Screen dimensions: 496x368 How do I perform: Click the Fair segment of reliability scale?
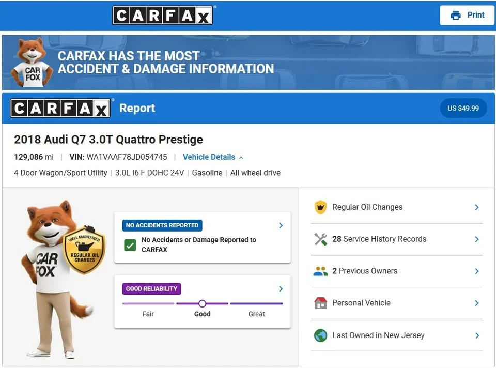(x=148, y=304)
